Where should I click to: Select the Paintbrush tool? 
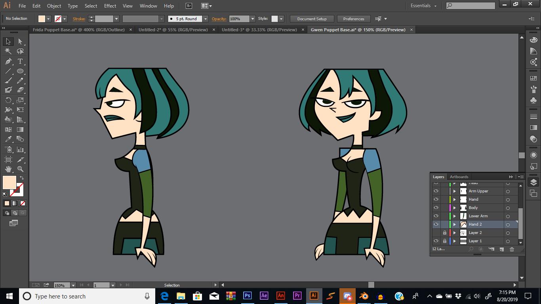8,81
